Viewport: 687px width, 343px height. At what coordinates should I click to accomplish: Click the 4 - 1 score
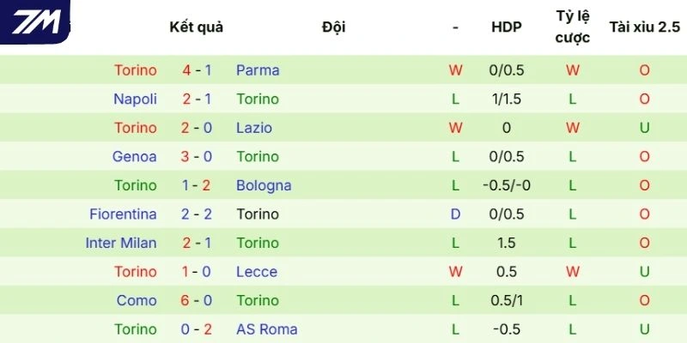click(197, 70)
